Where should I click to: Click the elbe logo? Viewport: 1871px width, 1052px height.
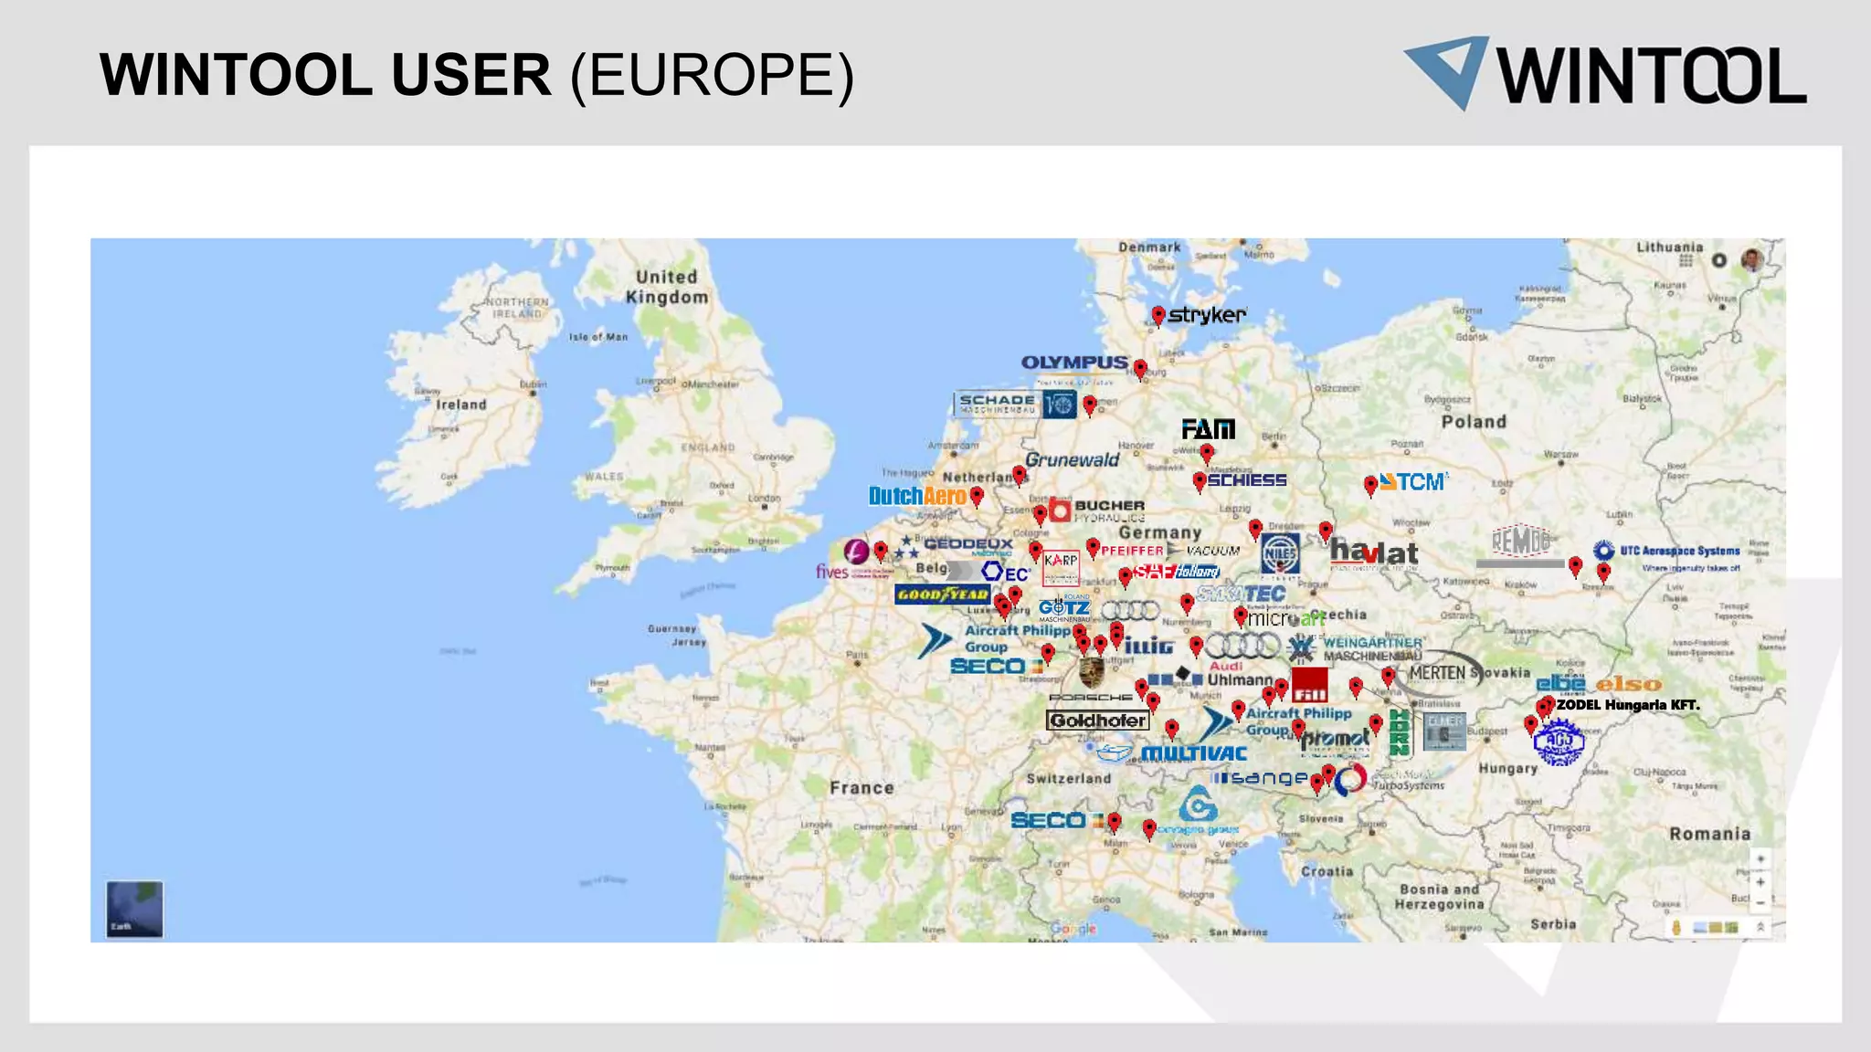pos(1560,683)
